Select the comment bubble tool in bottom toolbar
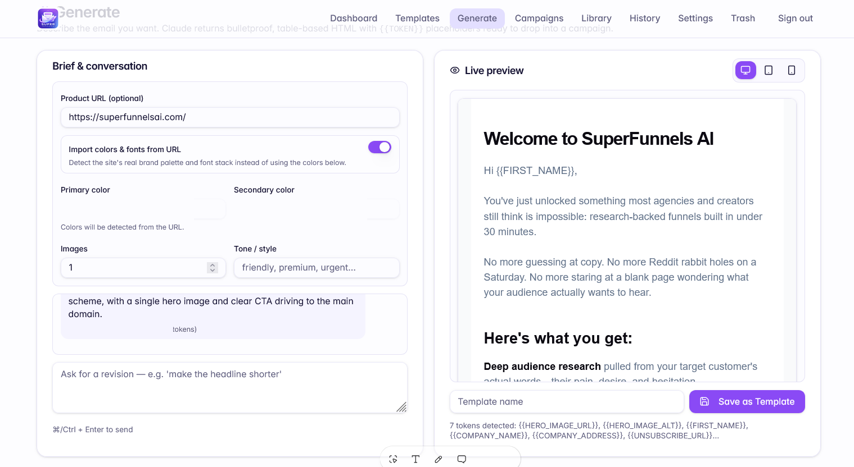The width and height of the screenshot is (854, 467). (x=462, y=459)
